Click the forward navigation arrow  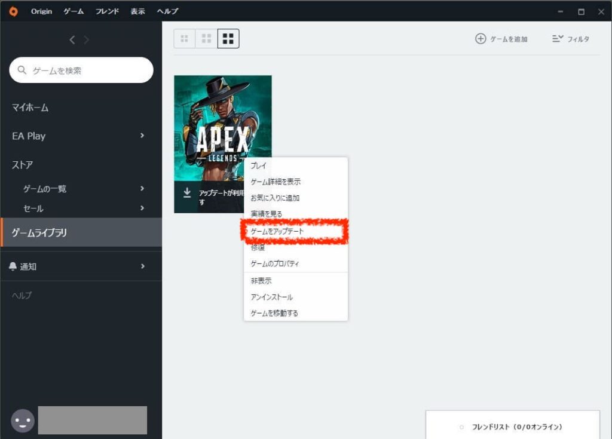[x=86, y=40]
